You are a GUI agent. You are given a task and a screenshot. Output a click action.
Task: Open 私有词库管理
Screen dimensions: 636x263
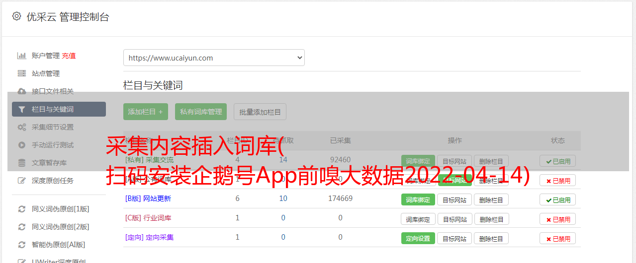201,112
